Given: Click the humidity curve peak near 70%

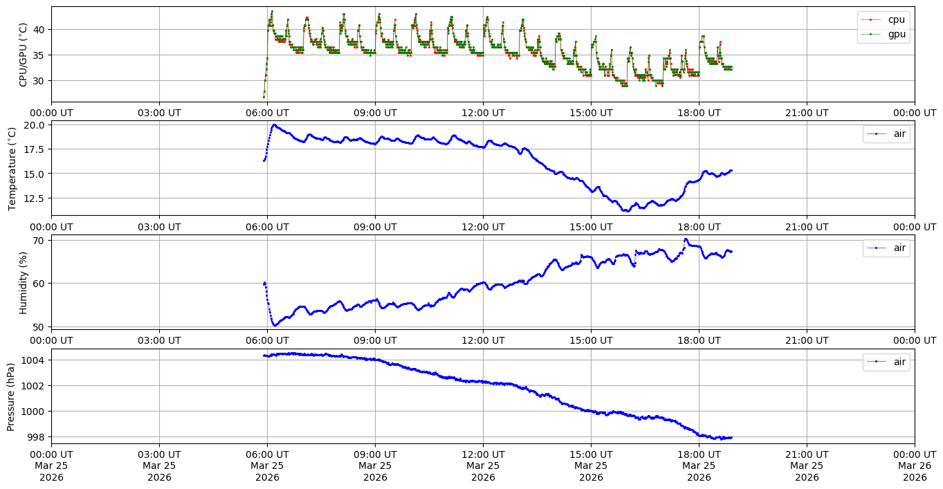Looking at the screenshot, I should tap(686, 239).
